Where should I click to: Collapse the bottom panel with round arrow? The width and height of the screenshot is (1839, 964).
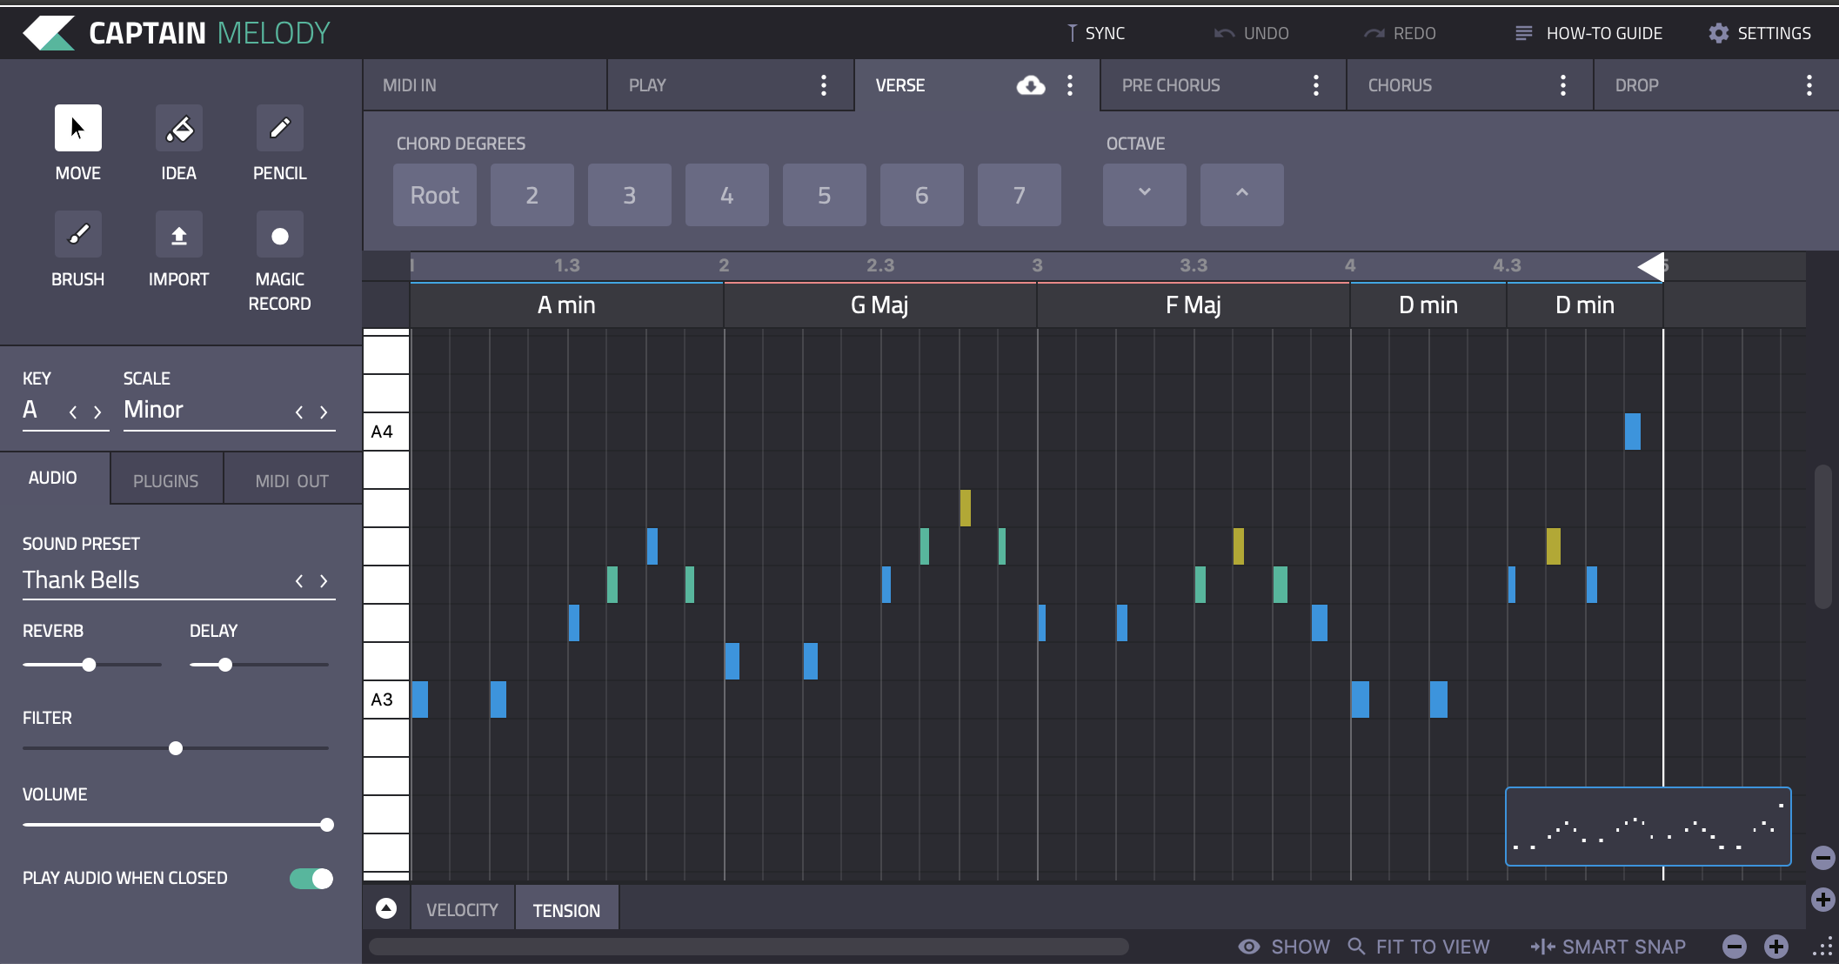click(x=386, y=908)
